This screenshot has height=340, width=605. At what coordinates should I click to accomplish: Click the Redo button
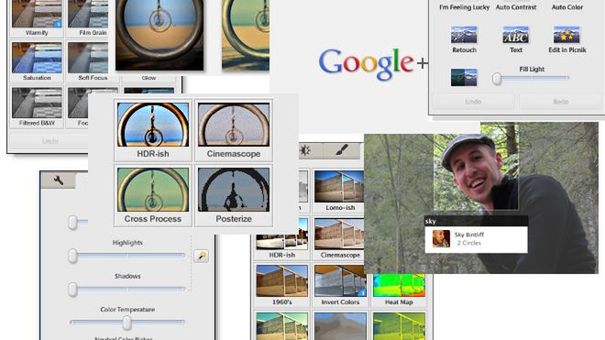[561, 102]
